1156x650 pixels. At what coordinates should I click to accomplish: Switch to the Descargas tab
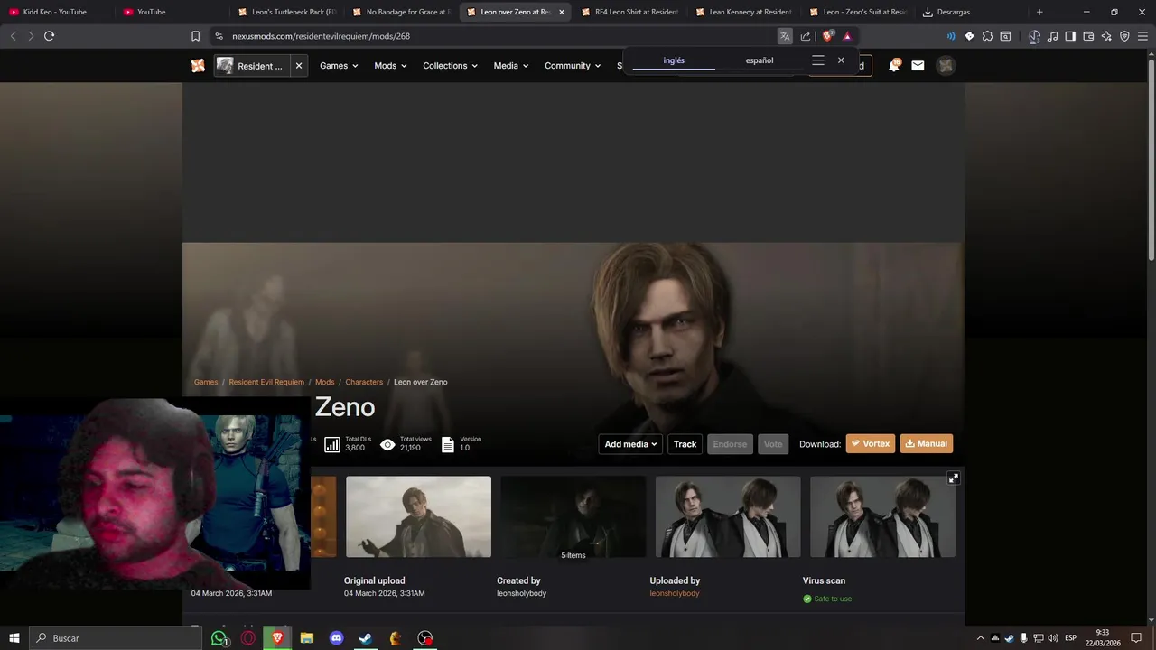973,12
